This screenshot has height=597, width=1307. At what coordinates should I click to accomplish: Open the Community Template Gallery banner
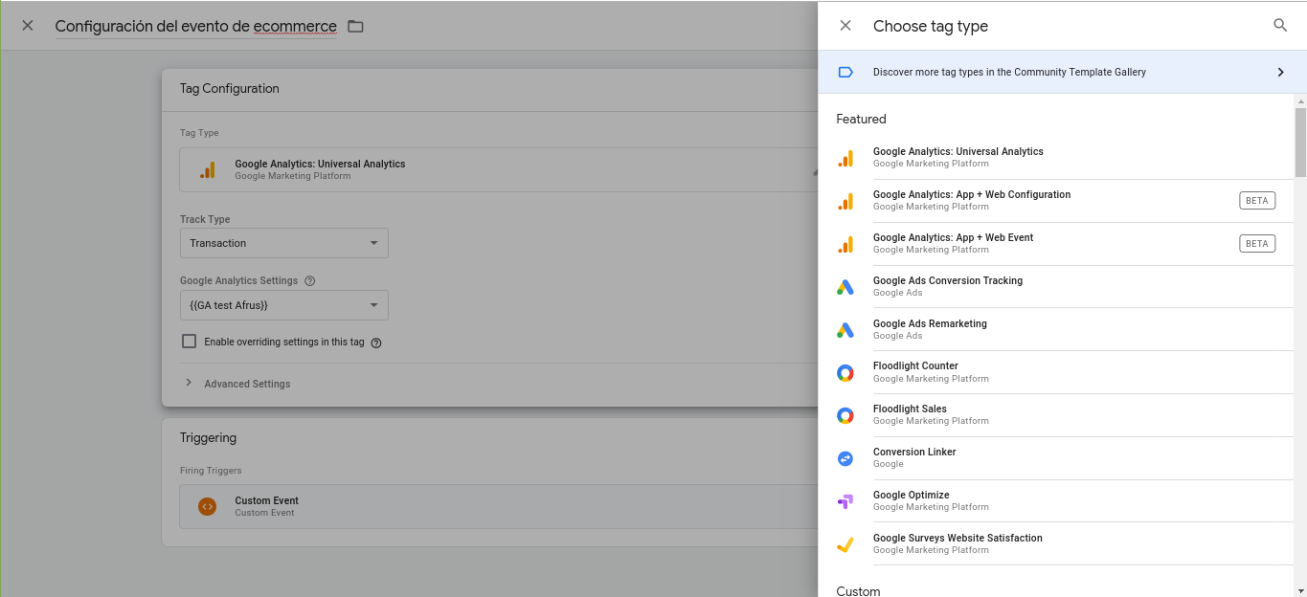pyautogui.click(x=1063, y=72)
